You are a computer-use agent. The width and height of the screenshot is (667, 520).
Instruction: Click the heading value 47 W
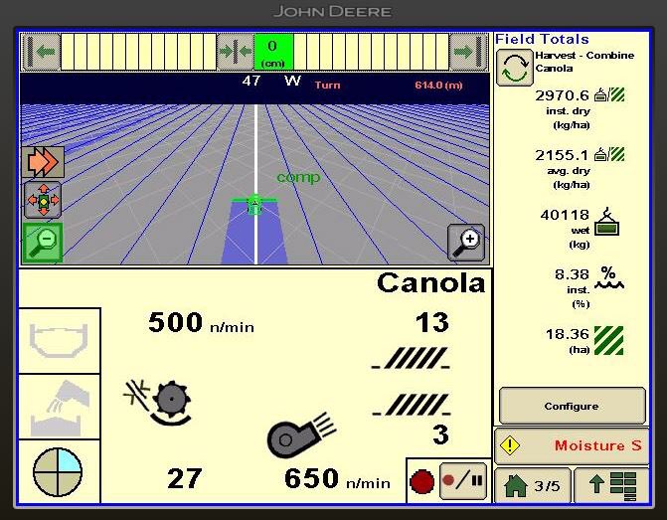tap(271, 81)
